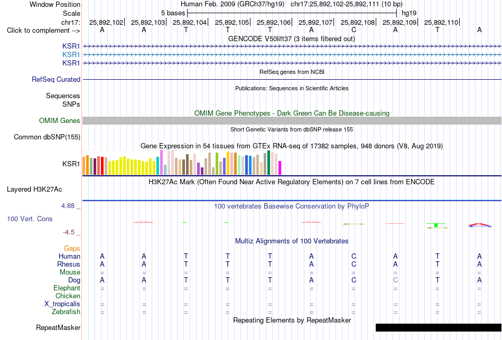The height and width of the screenshot is (340, 502).
Task: Click the RefSeq Curated intron line
Action: pos(292,79)
